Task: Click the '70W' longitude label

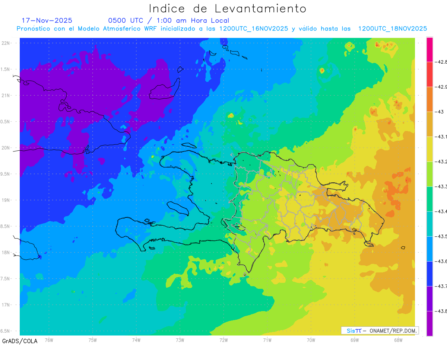Action: tap(311, 340)
